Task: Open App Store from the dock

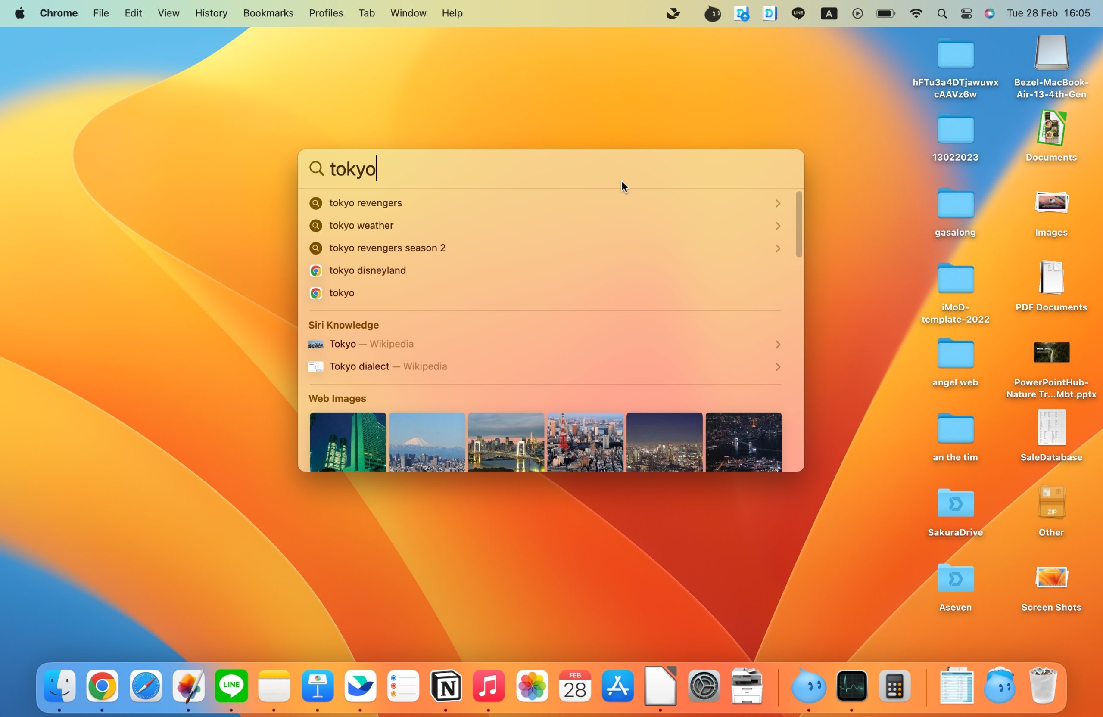Action: pyautogui.click(x=617, y=686)
